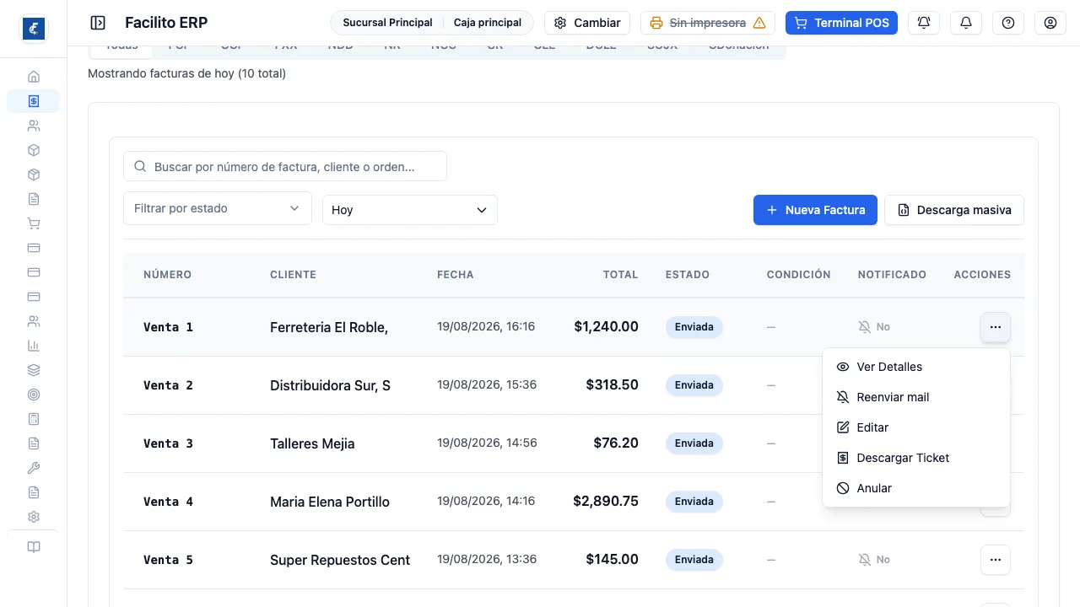Launch the Terminal POS
The image size is (1080, 607).
click(841, 23)
